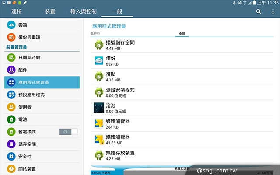Image resolution: width=280 pixels, height=175 pixels.
Task: Tap the 應用程式管理員 grid icon
Action: tap(11, 82)
